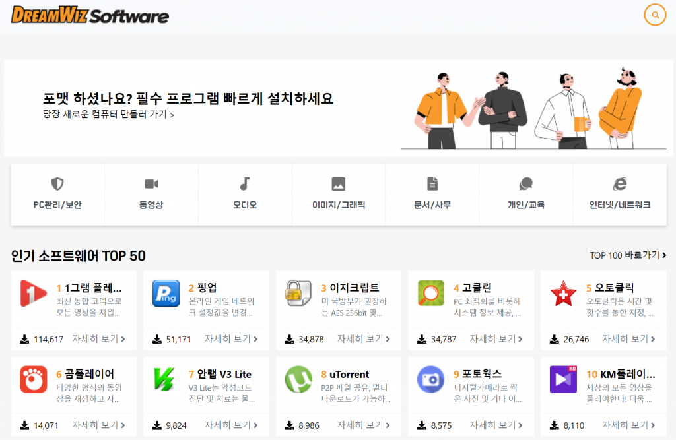Image resolution: width=676 pixels, height=440 pixels.
Task: Open the 오디오 category tab
Action: click(245, 195)
